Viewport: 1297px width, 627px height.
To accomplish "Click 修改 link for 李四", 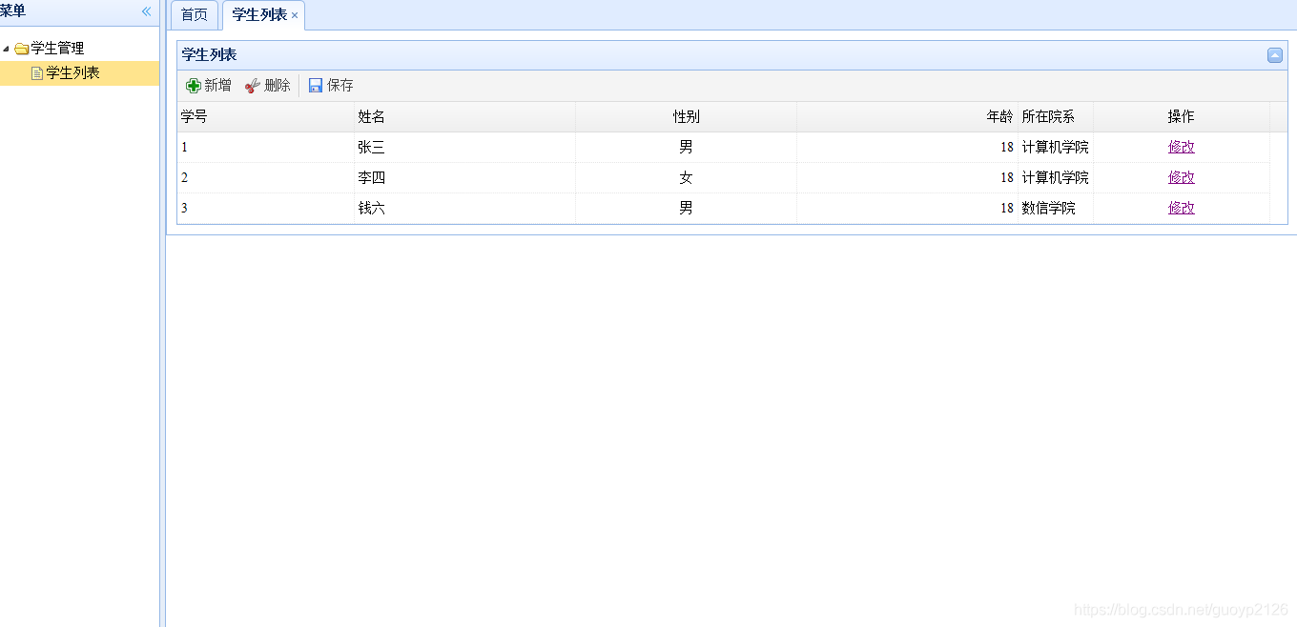I will tap(1182, 177).
